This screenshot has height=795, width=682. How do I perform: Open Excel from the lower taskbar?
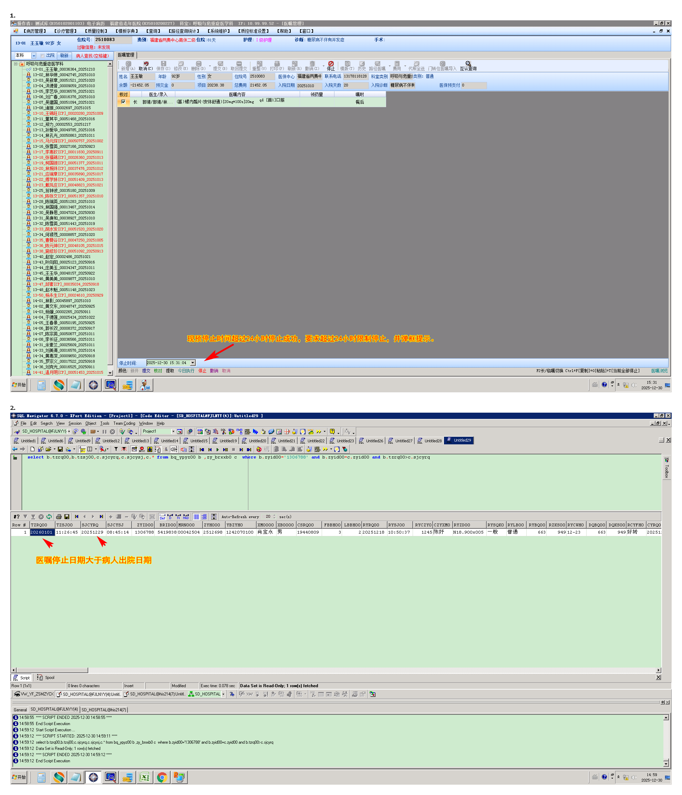click(x=145, y=777)
